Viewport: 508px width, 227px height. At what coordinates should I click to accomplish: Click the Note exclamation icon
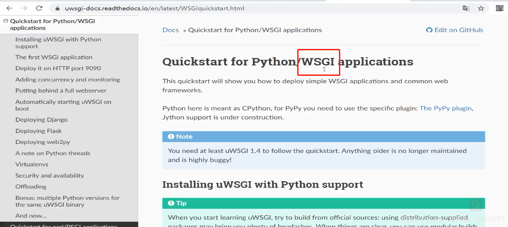click(x=171, y=136)
